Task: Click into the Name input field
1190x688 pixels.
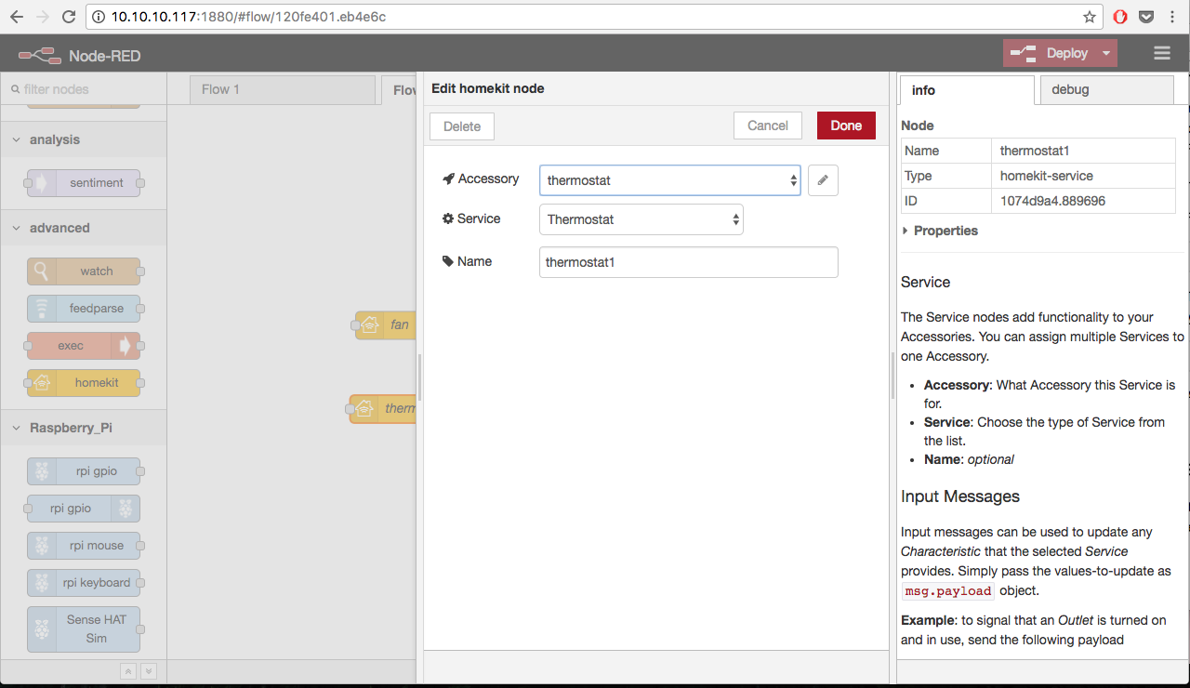Action: (x=689, y=262)
